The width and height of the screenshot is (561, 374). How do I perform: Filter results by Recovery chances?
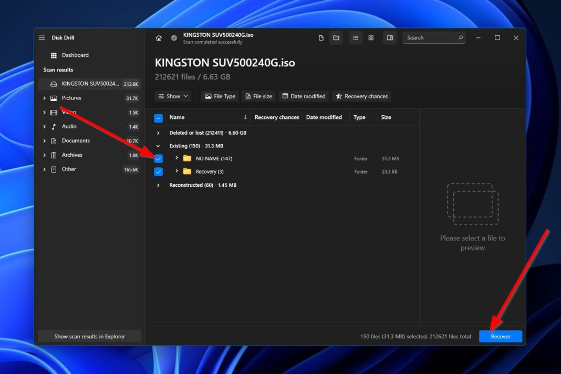tap(361, 96)
